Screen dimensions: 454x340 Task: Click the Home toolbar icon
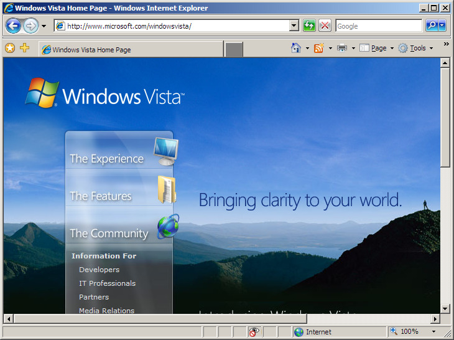tap(296, 48)
